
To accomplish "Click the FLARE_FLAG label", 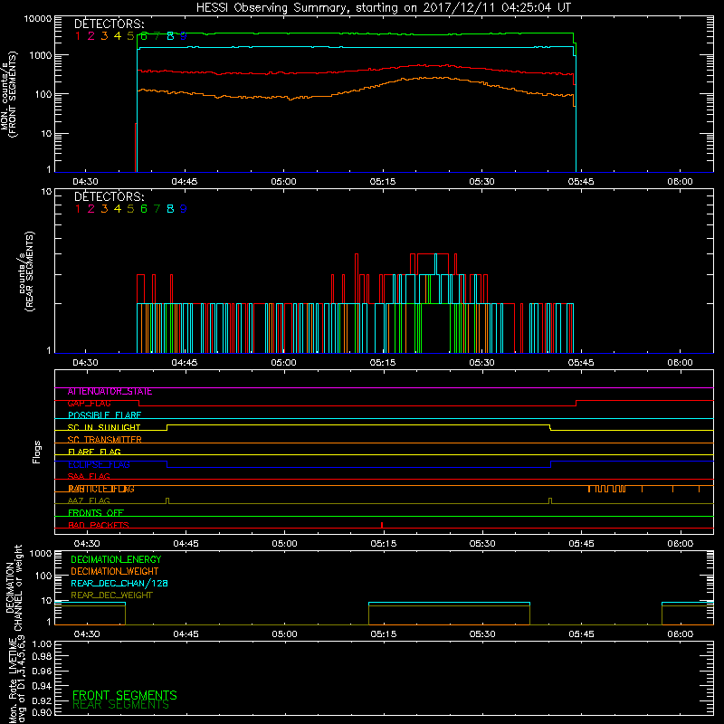I will pyautogui.click(x=94, y=452).
